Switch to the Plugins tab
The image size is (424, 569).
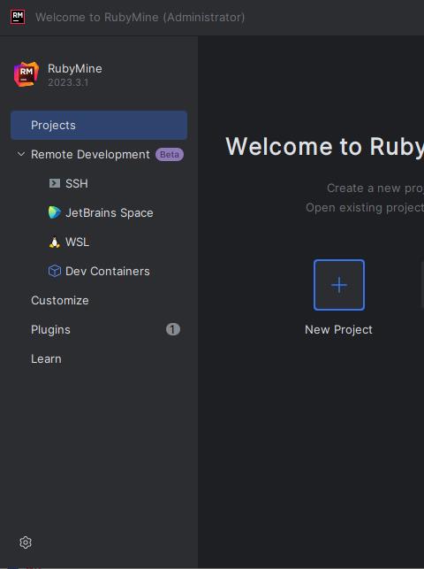pos(50,329)
